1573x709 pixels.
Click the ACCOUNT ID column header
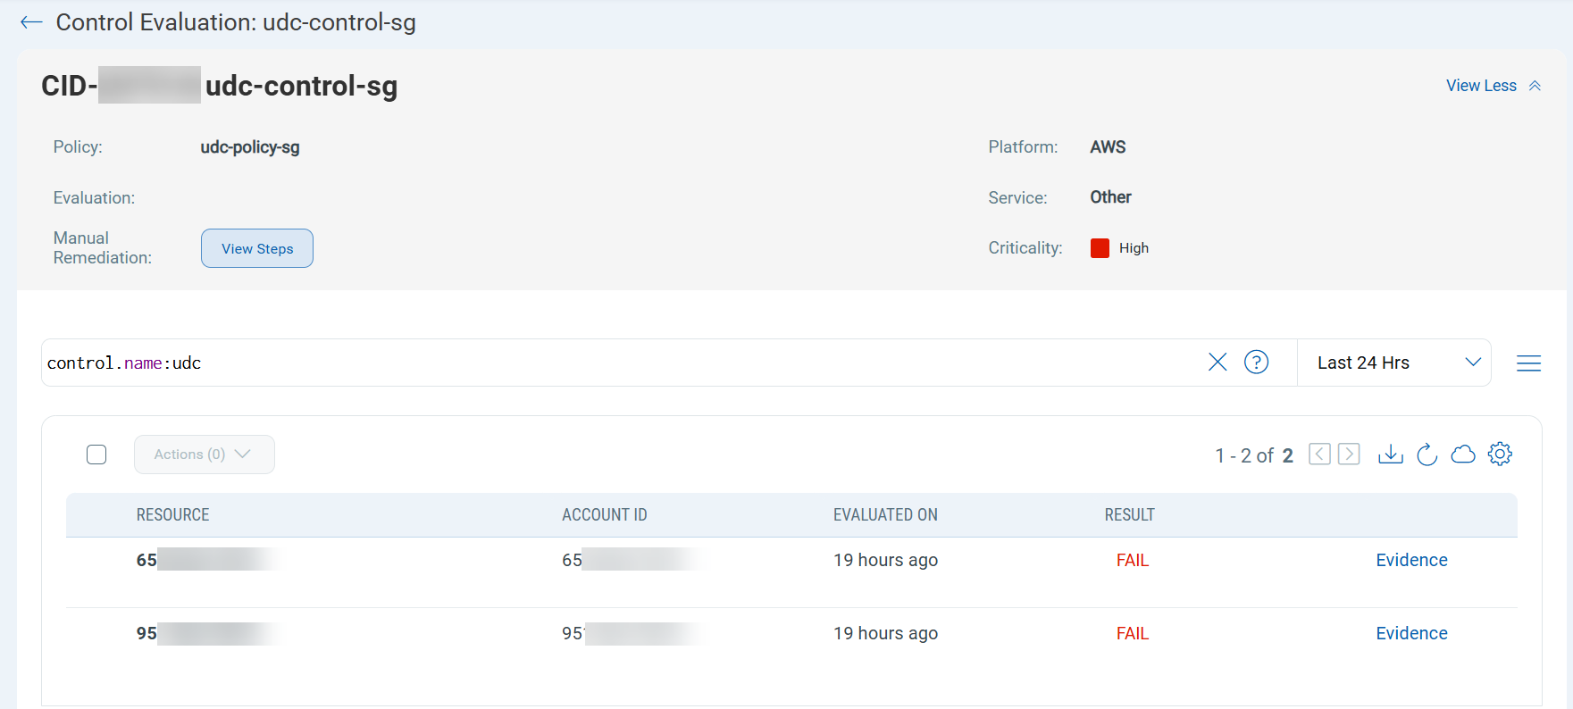[605, 515]
